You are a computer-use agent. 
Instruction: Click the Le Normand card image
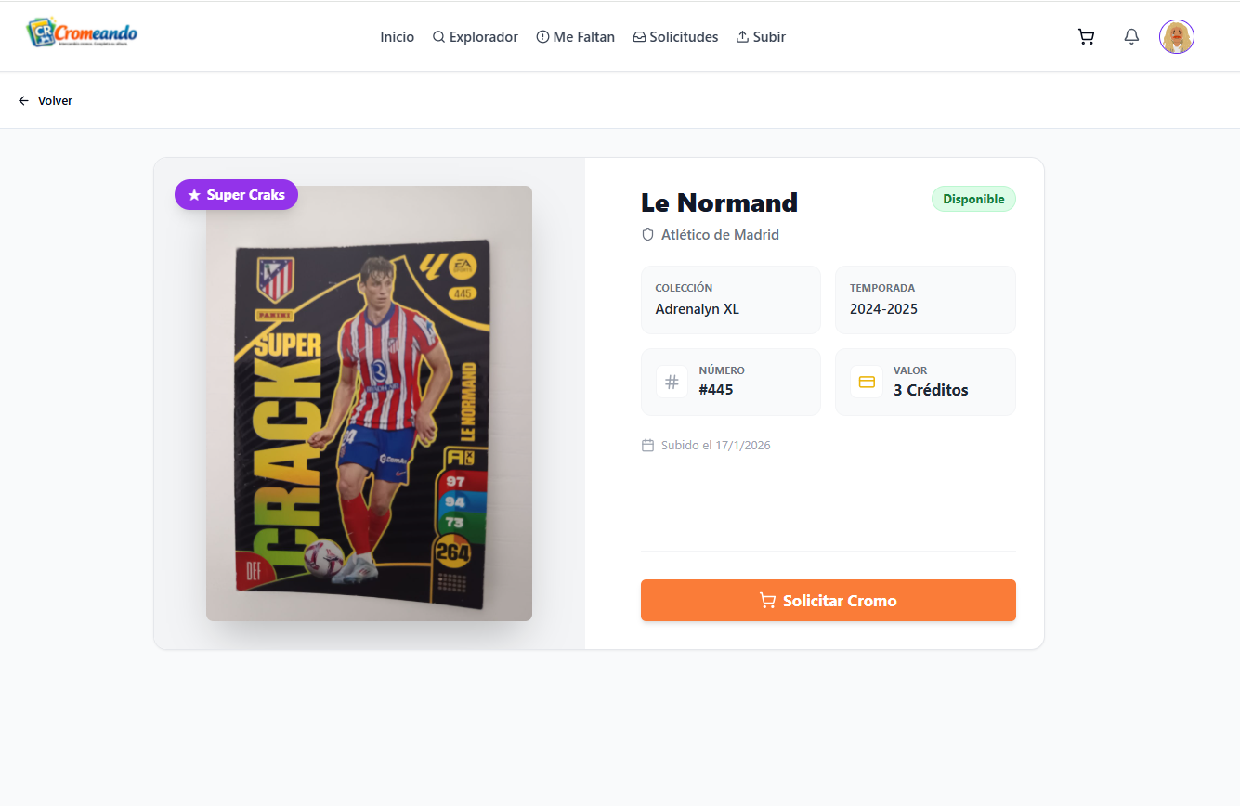click(369, 403)
